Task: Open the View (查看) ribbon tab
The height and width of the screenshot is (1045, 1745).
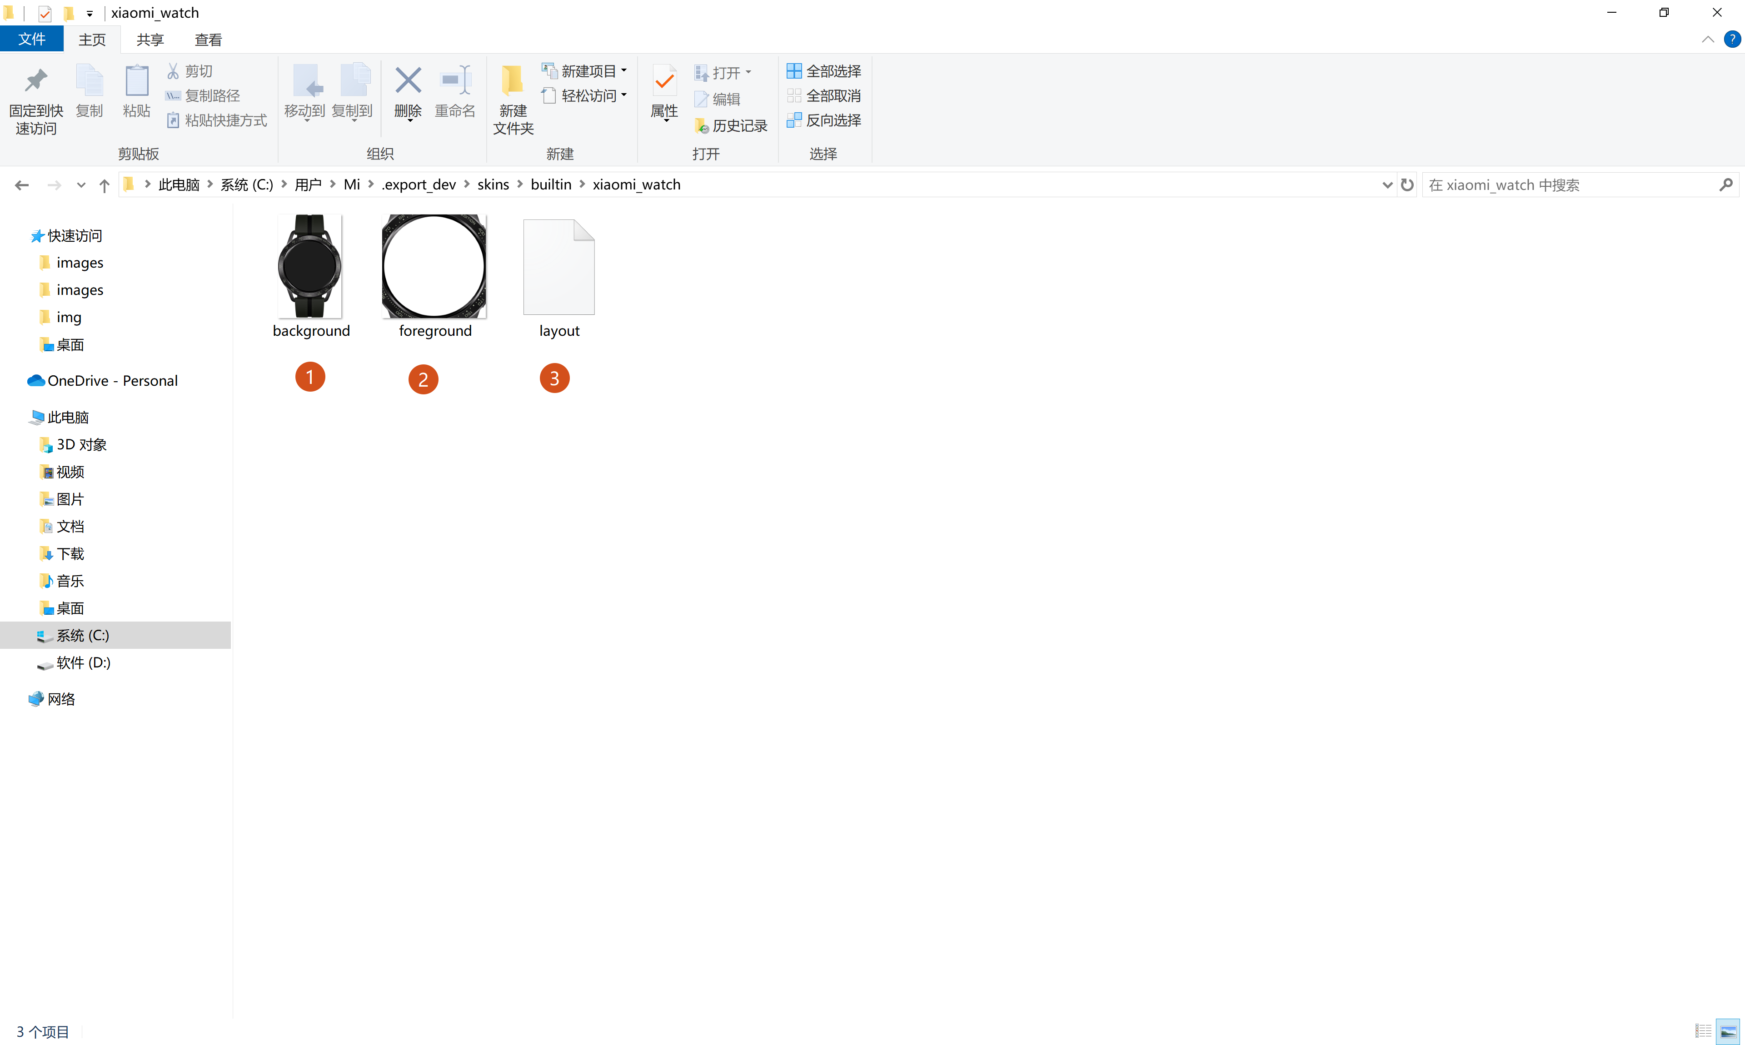Action: pyautogui.click(x=208, y=40)
